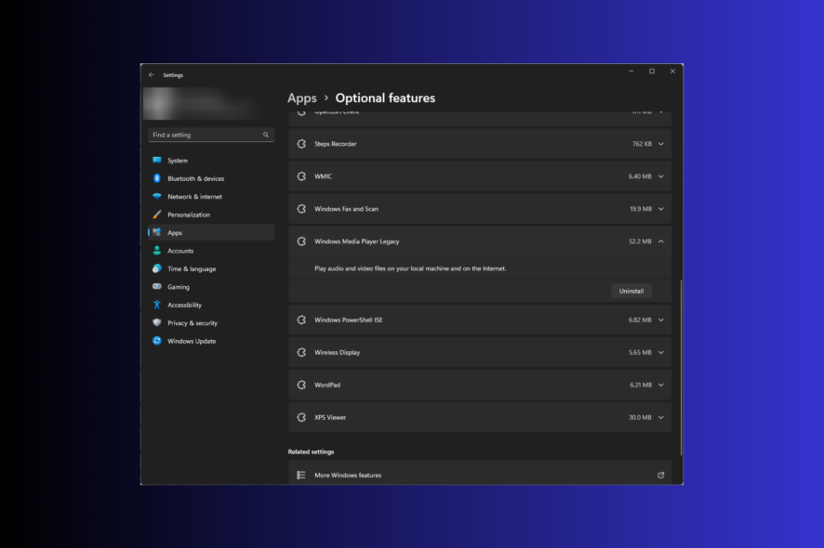Click the back arrow in Settings title bar
The image size is (824, 548).
click(x=152, y=75)
